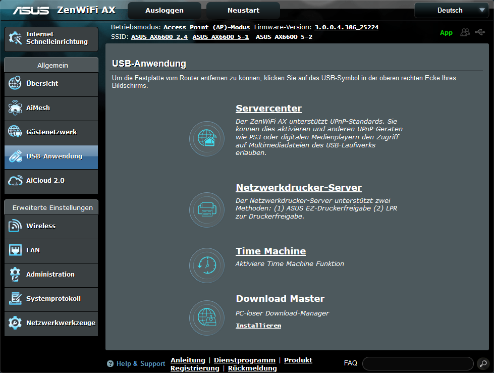Open Gästenetzwerk settings
494x373 pixels.
click(51, 133)
